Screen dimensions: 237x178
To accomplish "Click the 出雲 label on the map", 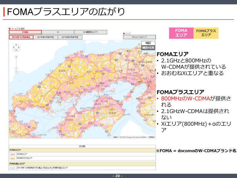I will pos(67,58).
